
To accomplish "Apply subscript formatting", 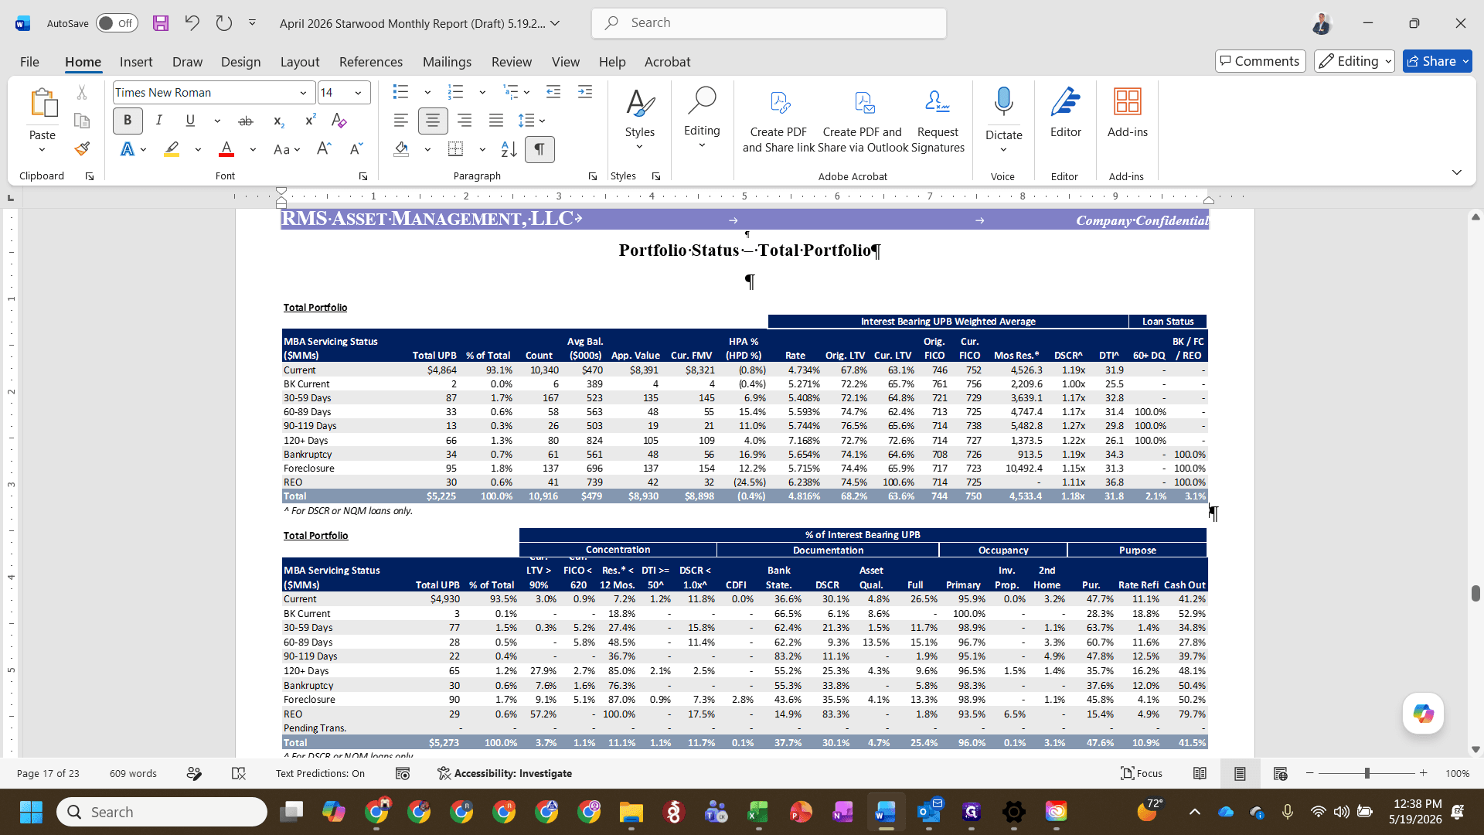I will coord(279,121).
